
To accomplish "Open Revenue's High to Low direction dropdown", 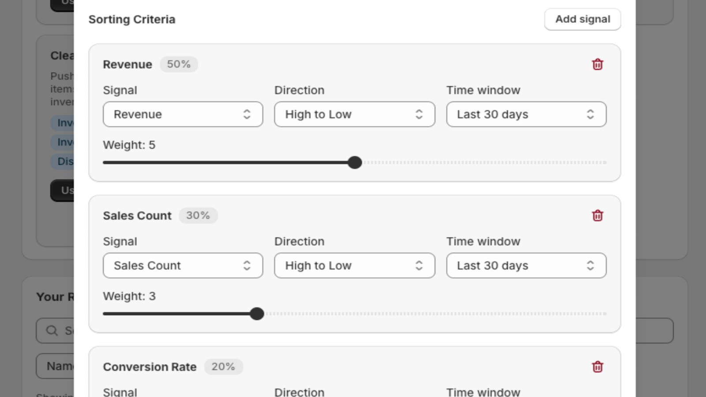I will point(354,115).
